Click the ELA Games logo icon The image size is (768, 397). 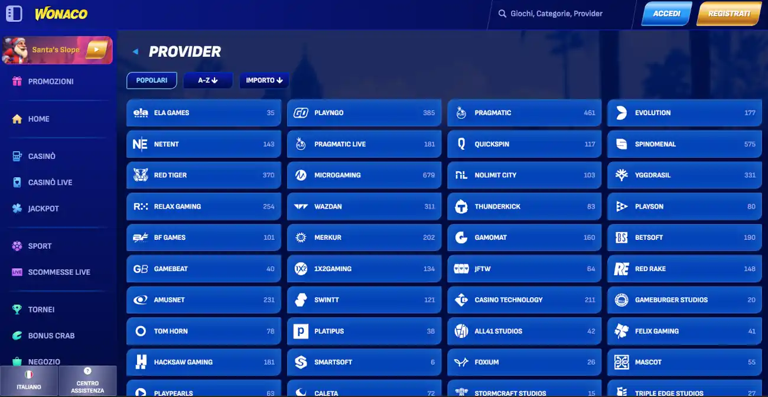click(141, 113)
